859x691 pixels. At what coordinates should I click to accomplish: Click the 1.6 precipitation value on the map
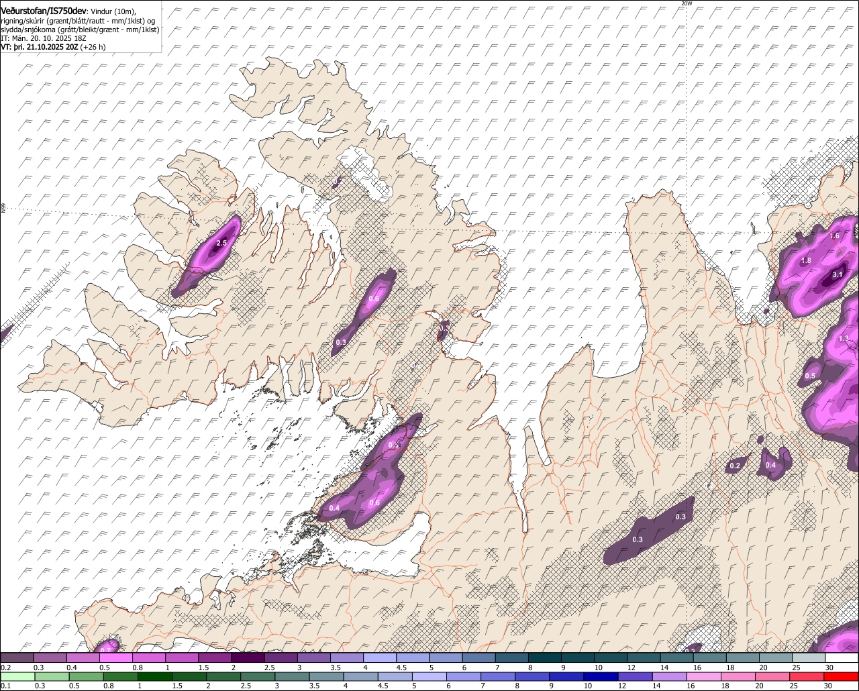835,236
